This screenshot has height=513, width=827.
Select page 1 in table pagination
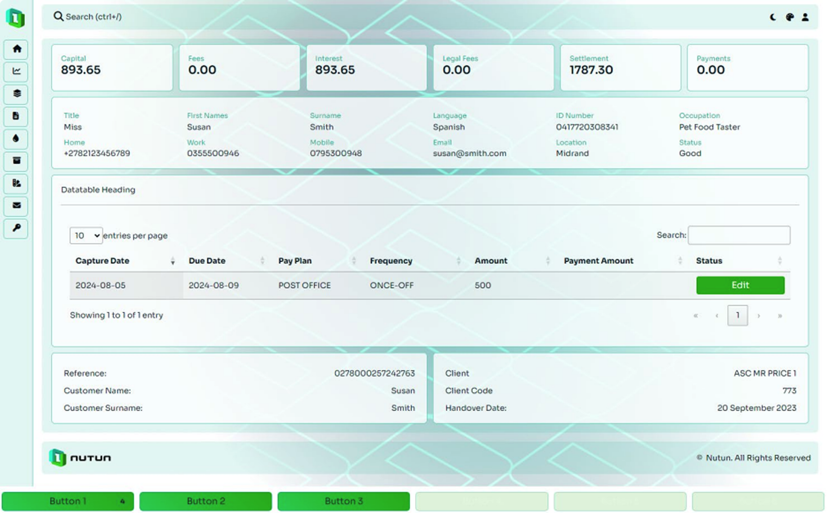[737, 315]
